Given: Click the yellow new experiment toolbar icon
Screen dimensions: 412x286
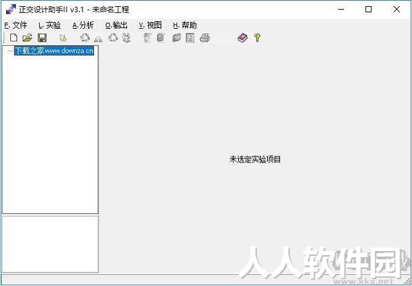Looking at the screenshot, I should [62, 38].
